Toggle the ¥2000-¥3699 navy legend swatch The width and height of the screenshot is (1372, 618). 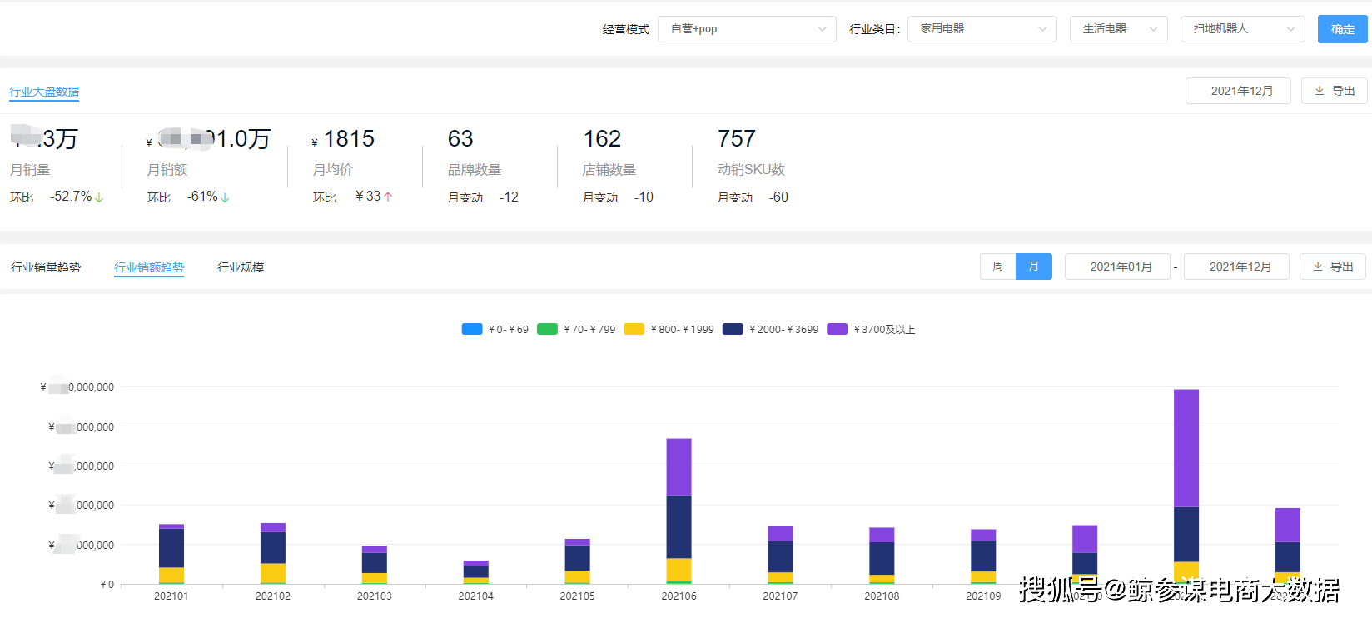click(x=733, y=329)
